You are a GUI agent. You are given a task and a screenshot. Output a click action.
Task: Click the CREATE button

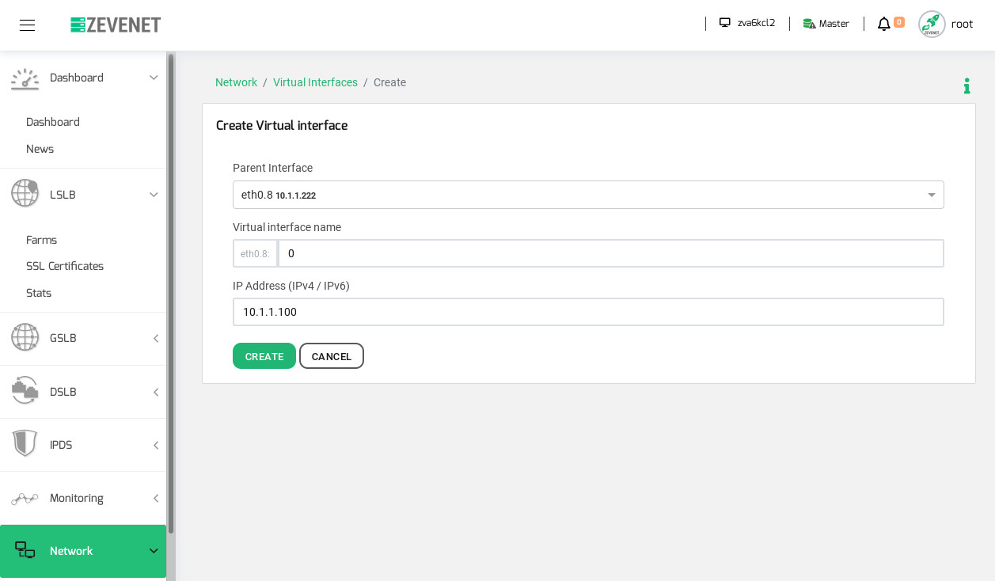(264, 356)
